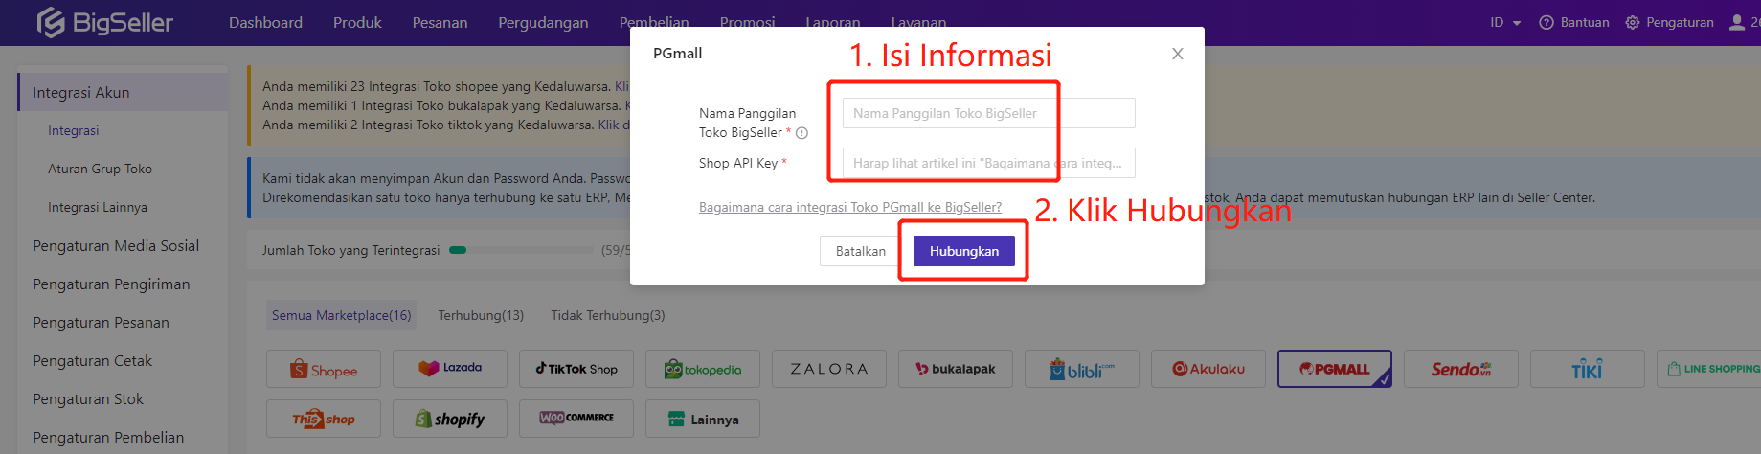Select the Lazada marketplace
The height and width of the screenshot is (454, 1761).
tap(450, 369)
